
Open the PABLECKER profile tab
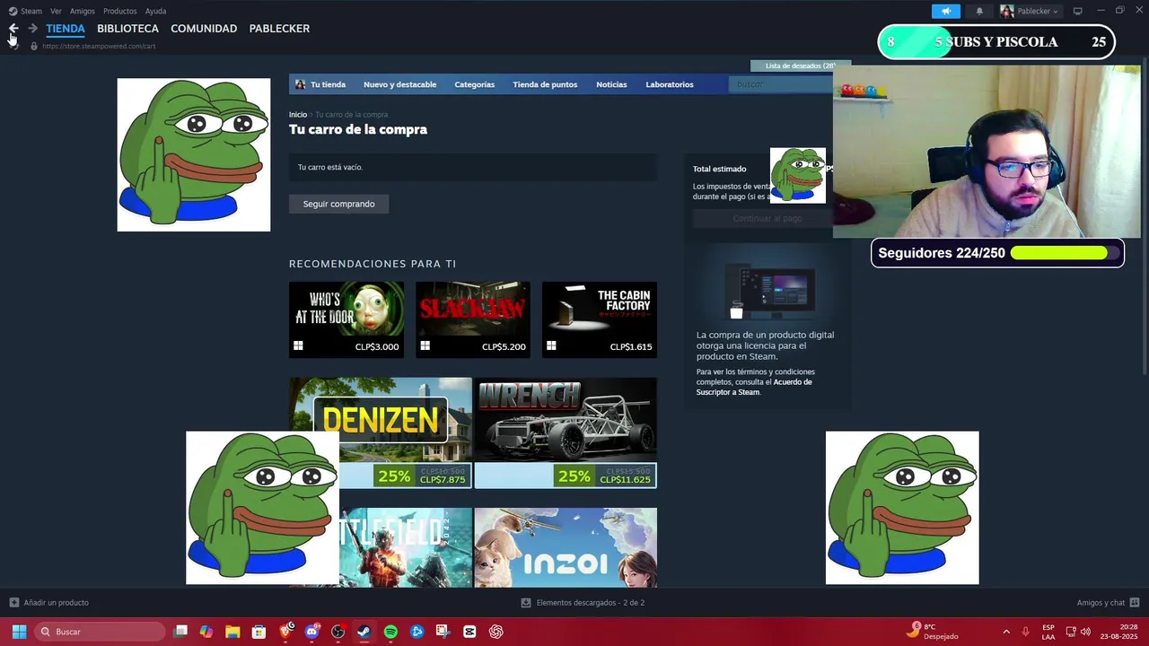click(279, 29)
